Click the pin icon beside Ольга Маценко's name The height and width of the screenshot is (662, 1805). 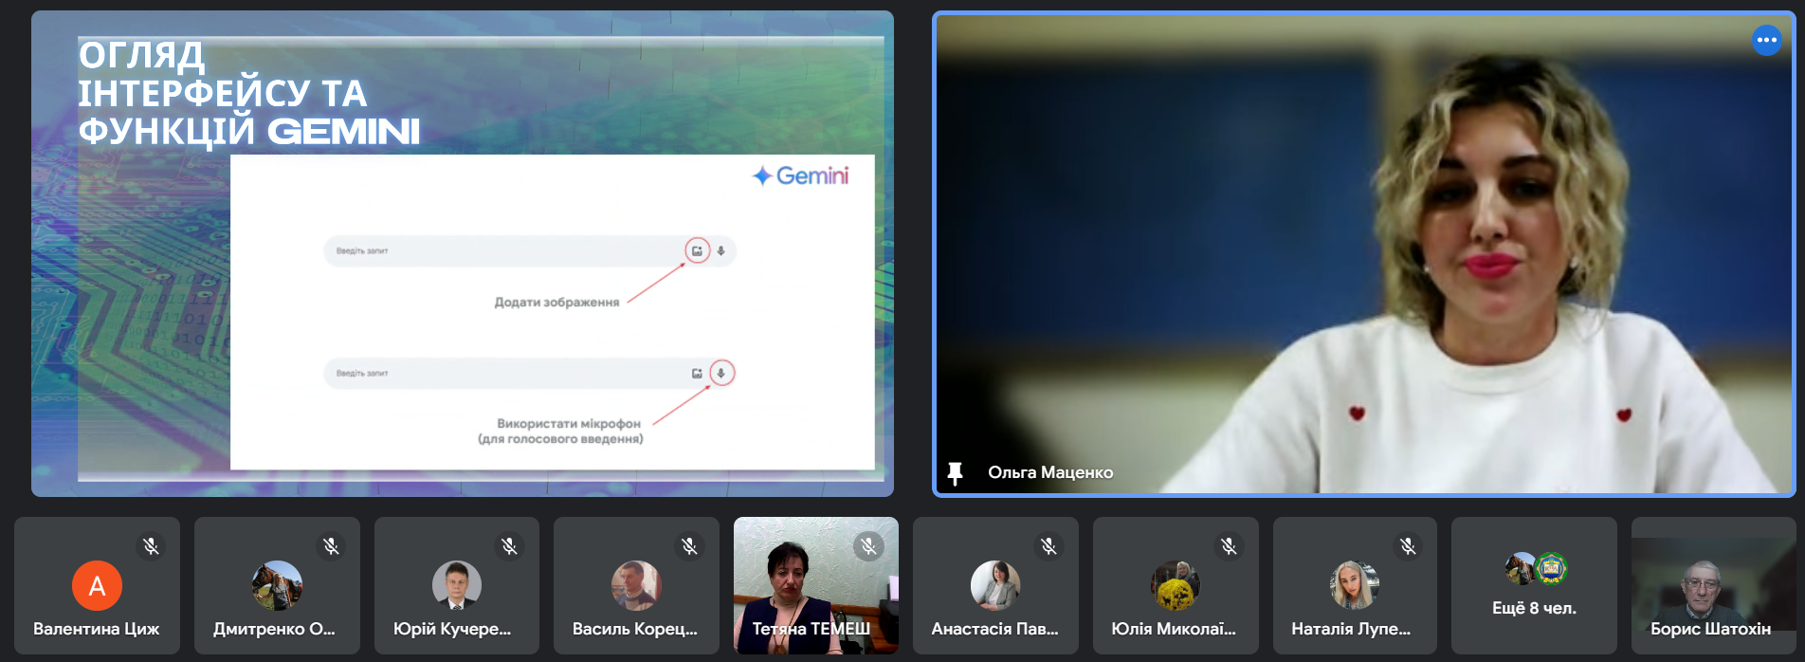pos(955,472)
